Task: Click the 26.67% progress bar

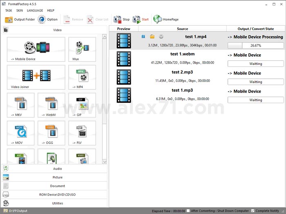Action: 255,46
